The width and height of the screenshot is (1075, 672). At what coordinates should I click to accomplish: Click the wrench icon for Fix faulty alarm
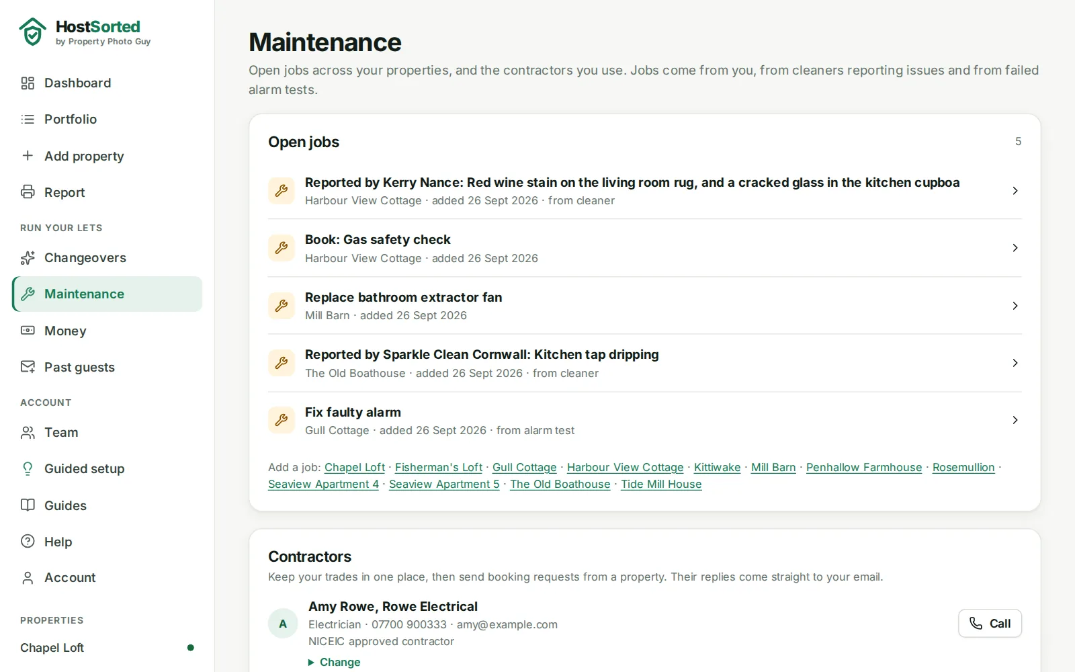[282, 420]
